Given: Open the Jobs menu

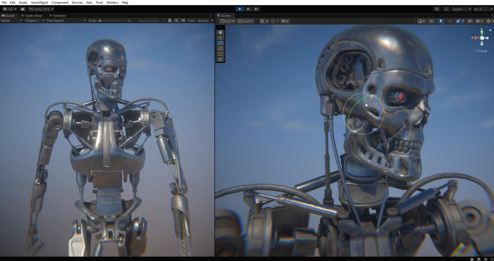Looking at the screenshot, I should coord(89,2).
